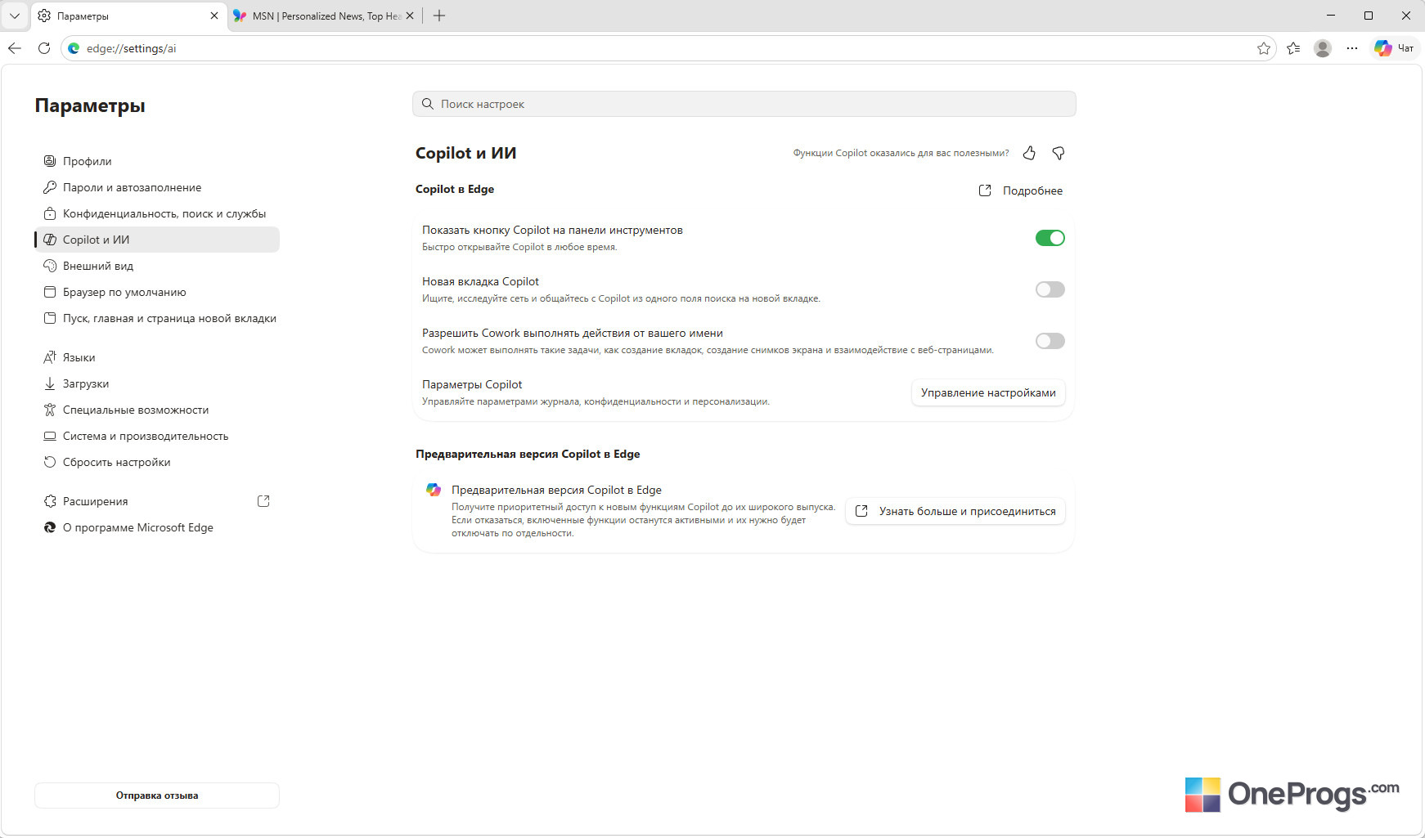Enable the Новая вкладка Copilot toggle
The height and width of the screenshot is (838, 1425).
[x=1050, y=289]
